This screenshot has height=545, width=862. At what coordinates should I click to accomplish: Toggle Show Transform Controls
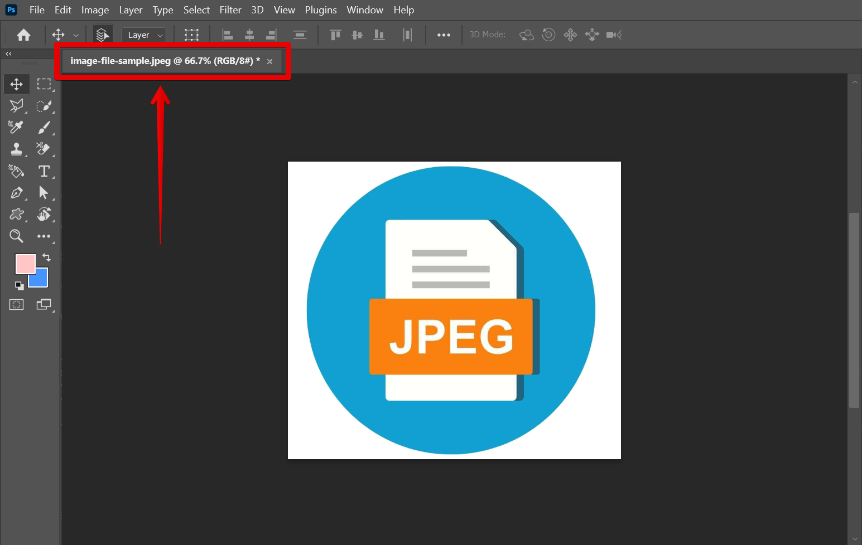(x=191, y=35)
